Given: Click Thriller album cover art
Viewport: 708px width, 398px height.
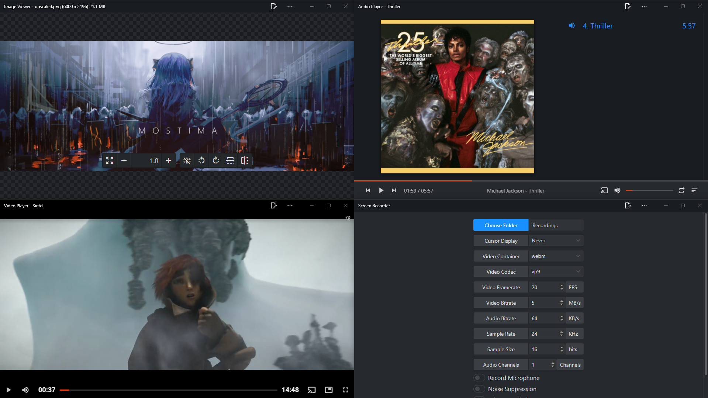Looking at the screenshot, I should pyautogui.click(x=457, y=97).
